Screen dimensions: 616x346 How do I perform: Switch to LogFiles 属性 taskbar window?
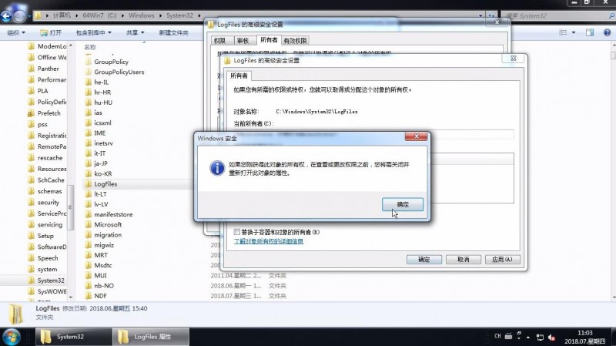(x=151, y=337)
